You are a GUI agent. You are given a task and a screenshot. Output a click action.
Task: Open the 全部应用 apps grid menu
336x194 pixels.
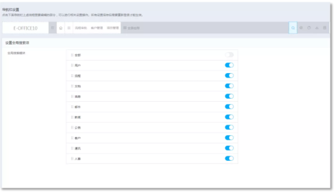131,28
